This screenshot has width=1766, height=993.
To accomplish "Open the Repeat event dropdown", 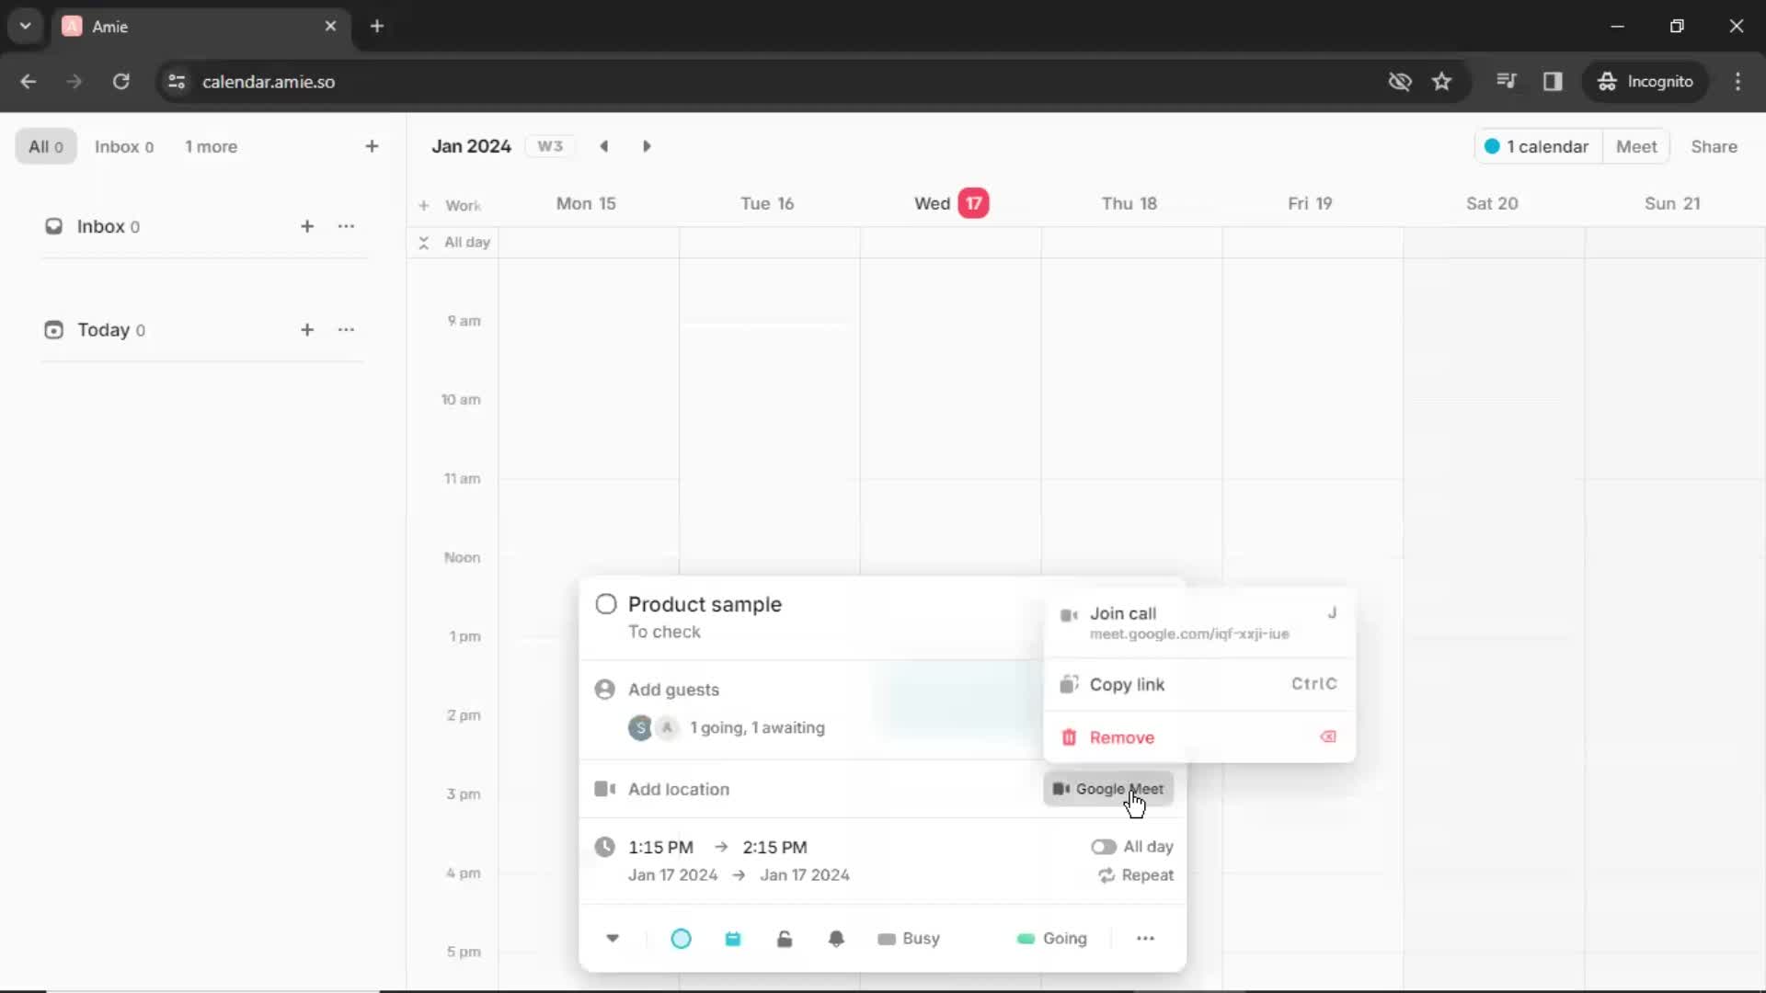I will click(x=1134, y=874).
